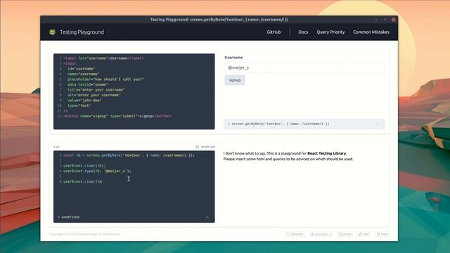This screenshot has width=450, height=253.
Task: Click HTML line 1 with label for="username"
Action: [103, 58]
